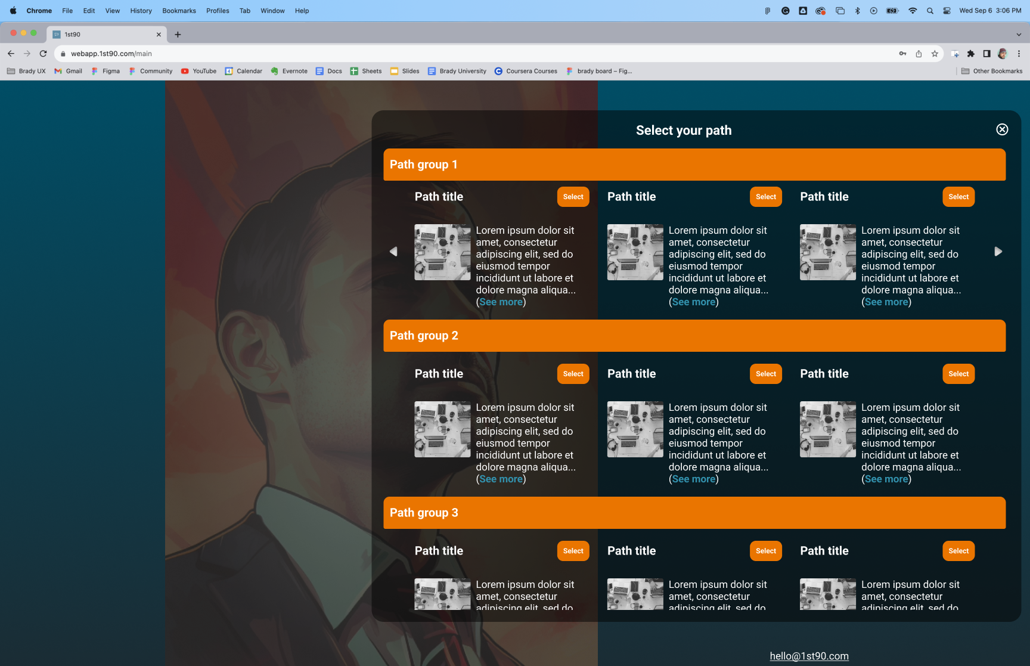This screenshot has width=1030, height=666.
Task: Click the browser forward arrow
Action: pyautogui.click(x=27, y=54)
